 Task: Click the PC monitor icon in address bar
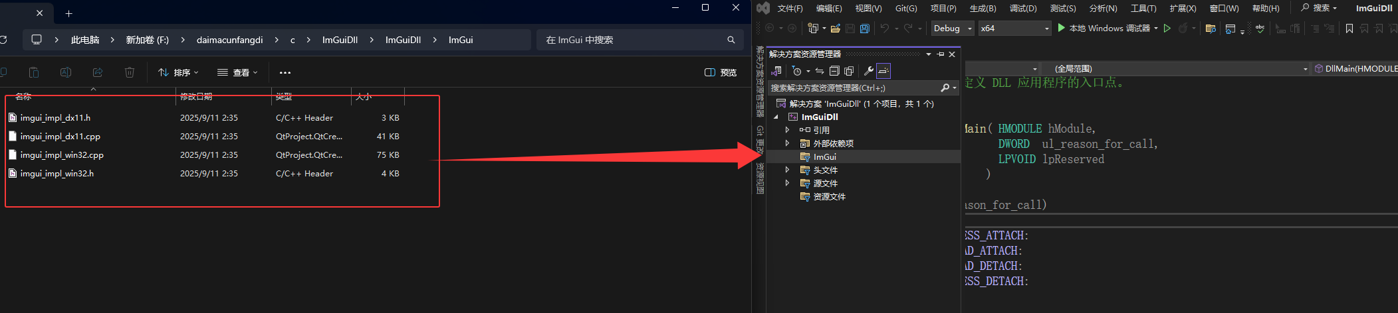click(37, 40)
